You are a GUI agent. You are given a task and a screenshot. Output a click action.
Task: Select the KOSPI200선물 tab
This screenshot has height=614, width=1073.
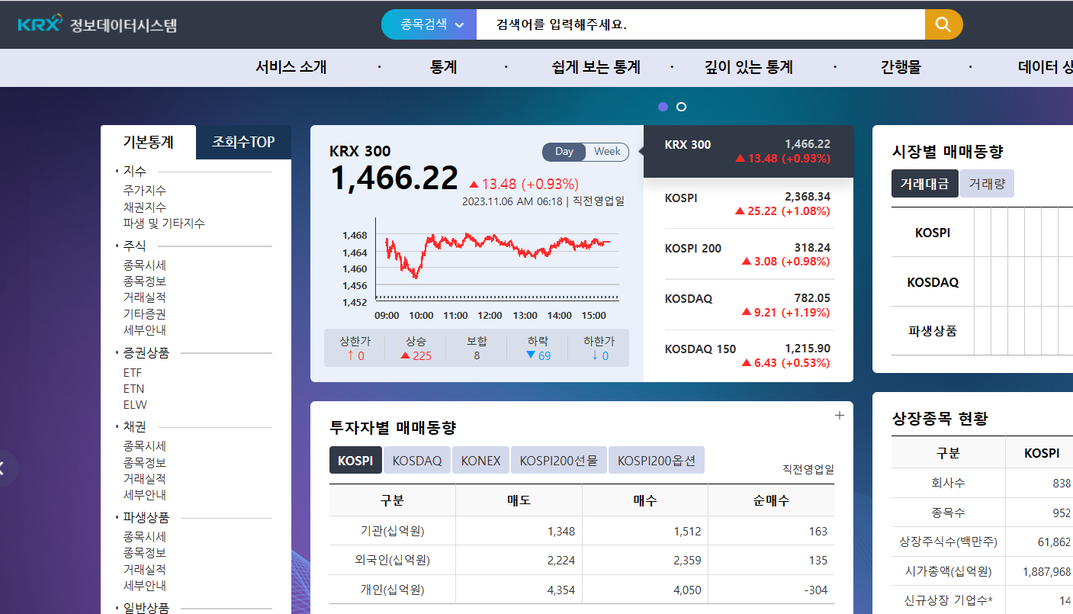tap(558, 460)
